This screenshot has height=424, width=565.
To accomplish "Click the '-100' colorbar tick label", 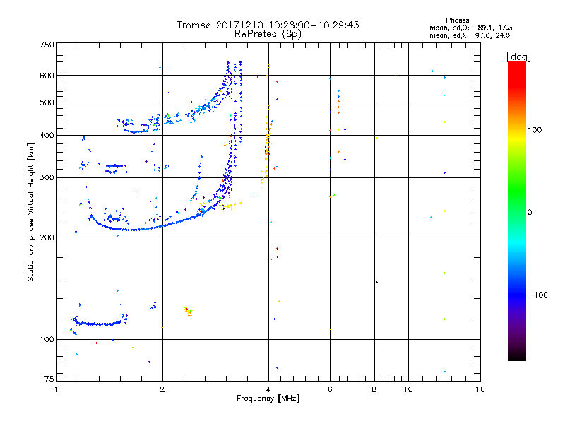I will click(x=537, y=295).
